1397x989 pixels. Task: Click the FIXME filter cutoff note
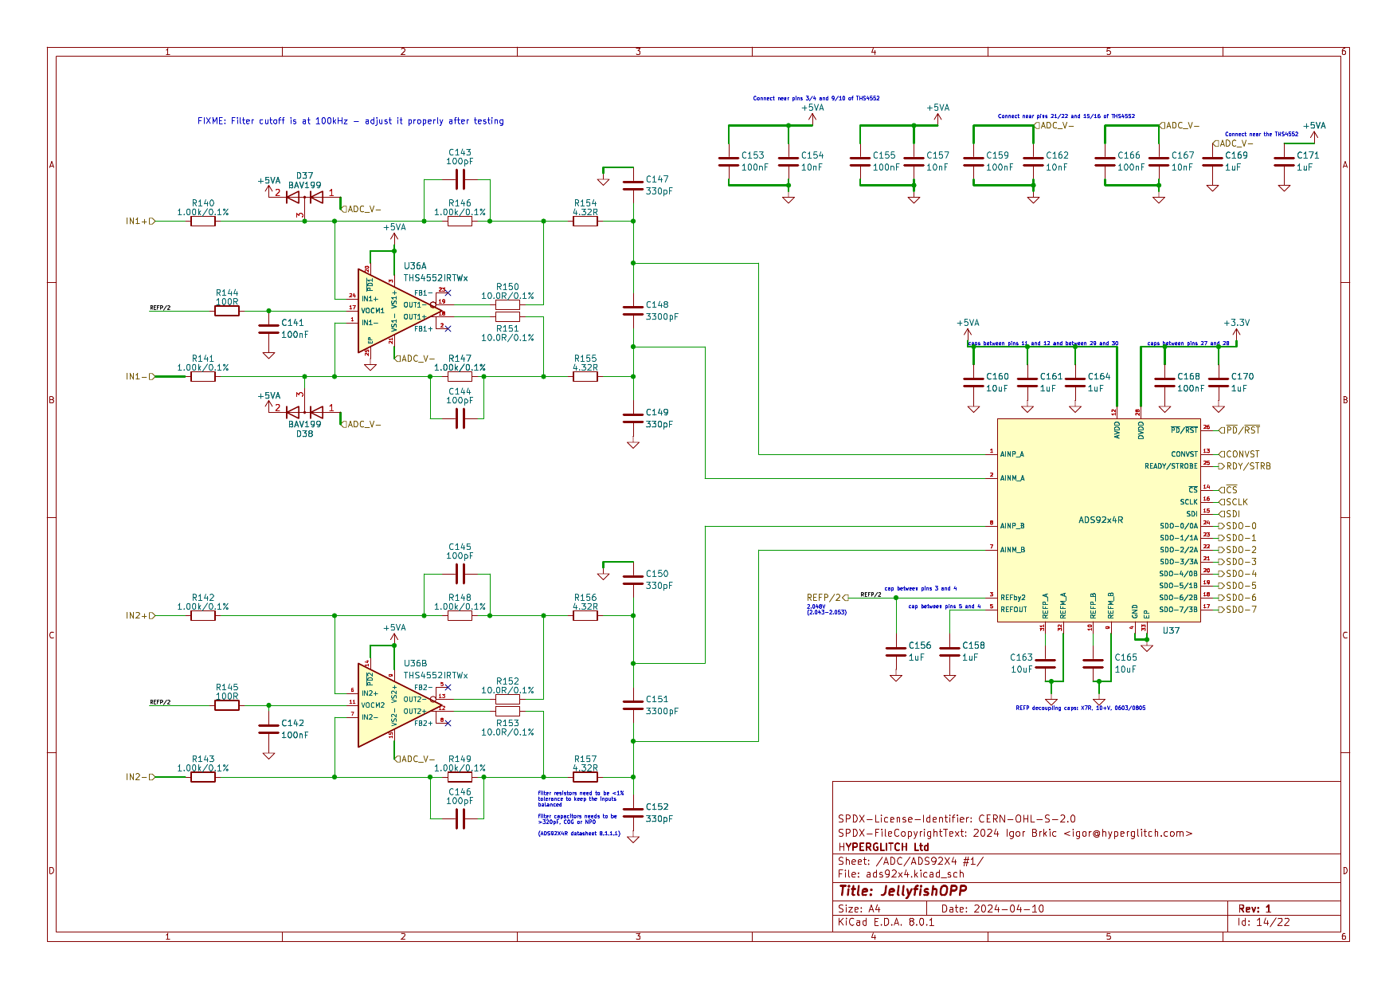[350, 121]
